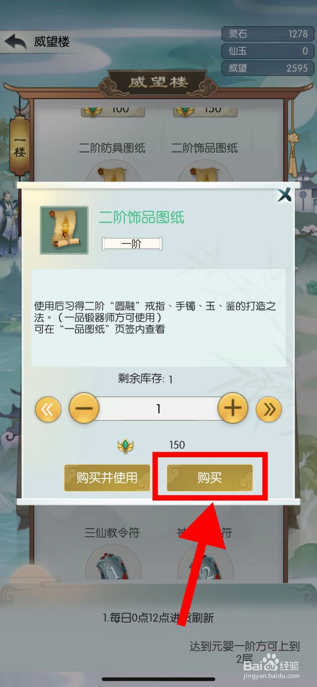The width and height of the screenshot is (317, 687).
Task: Close the item popup with the X
Action: (x=284, y=195)
